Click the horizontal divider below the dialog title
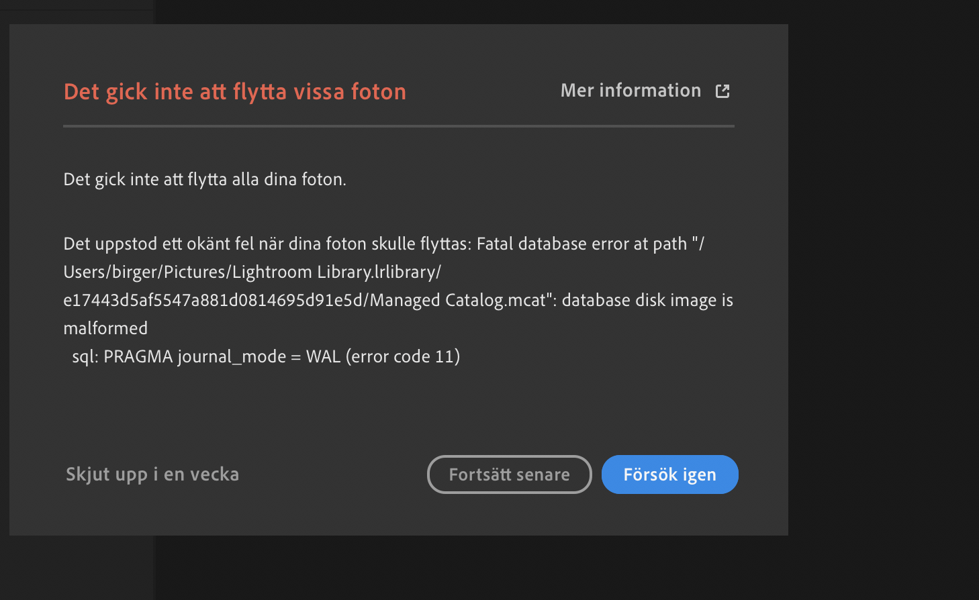Screen dimensions: 979x600 399,126
